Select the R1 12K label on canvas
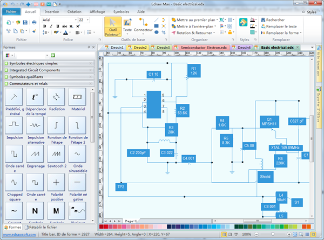The image size is (324, 240). pyautogui.click(x=194, y=71)
